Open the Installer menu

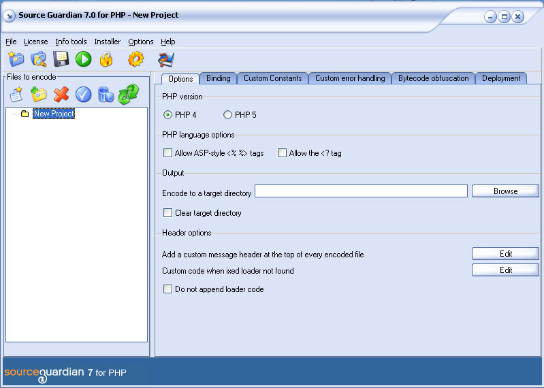point(107,42)
